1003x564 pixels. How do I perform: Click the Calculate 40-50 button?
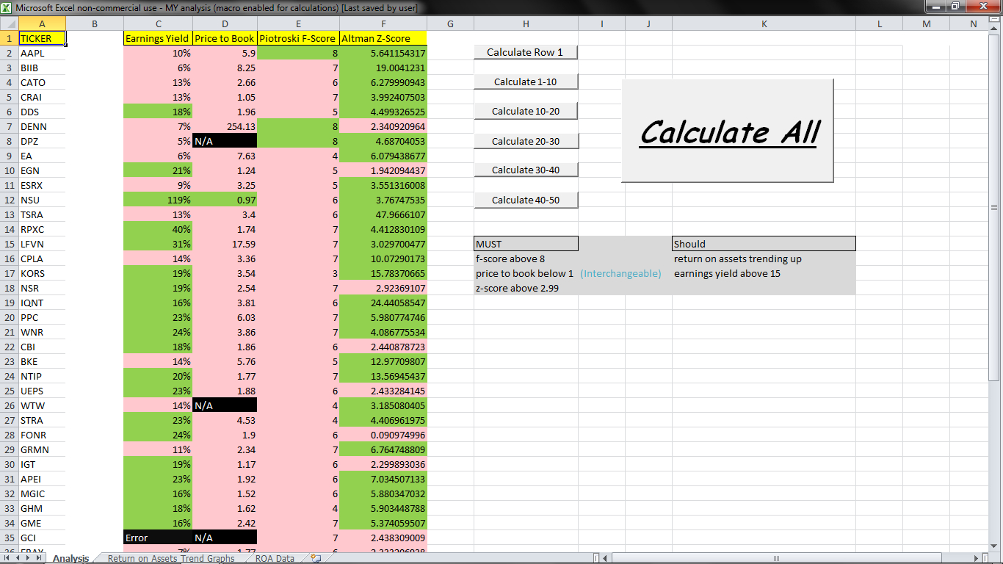526,200
